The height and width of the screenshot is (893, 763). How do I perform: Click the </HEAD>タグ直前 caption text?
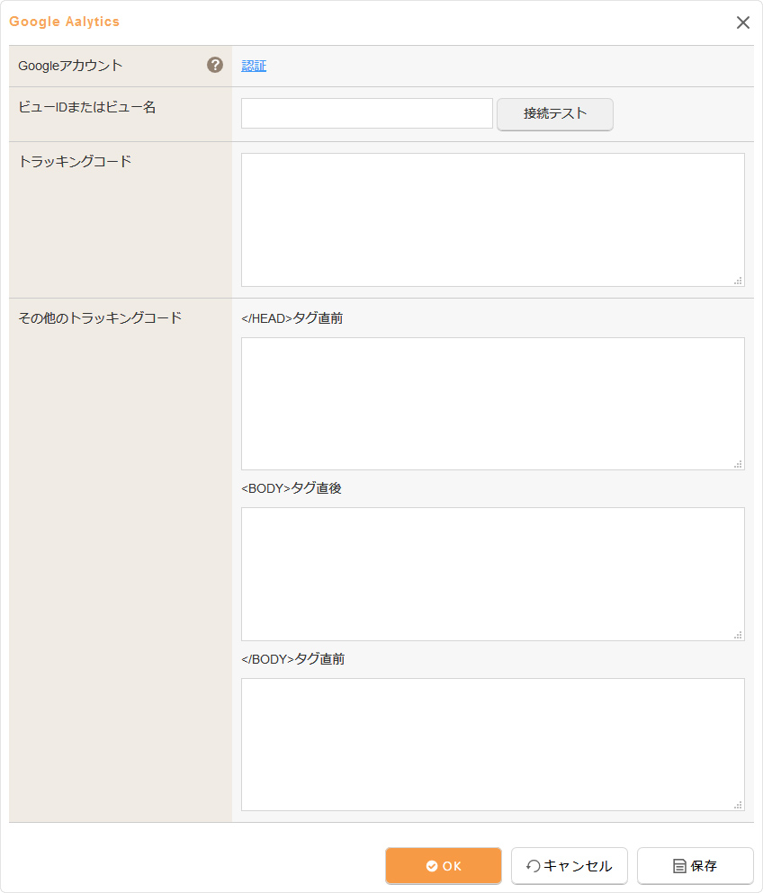coord(292,318)
